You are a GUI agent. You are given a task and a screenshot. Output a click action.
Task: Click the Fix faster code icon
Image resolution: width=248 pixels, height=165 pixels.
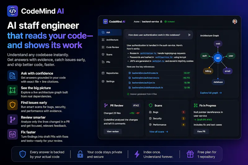(x=12, y=134)
